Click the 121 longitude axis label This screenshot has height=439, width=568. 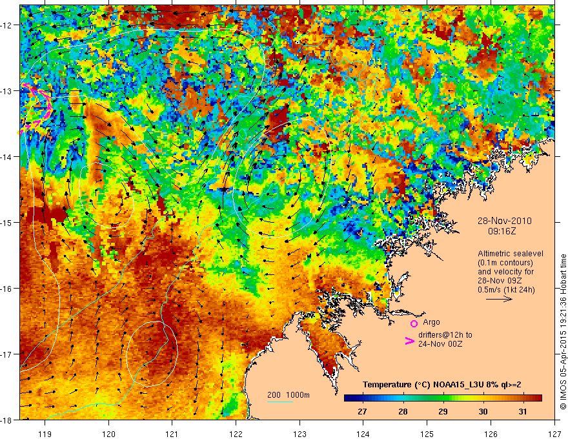(172, 434)
